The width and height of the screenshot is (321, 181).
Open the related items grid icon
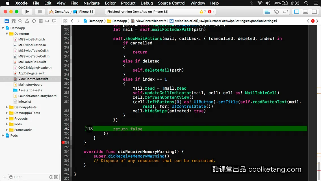click(x=65, y=21)
